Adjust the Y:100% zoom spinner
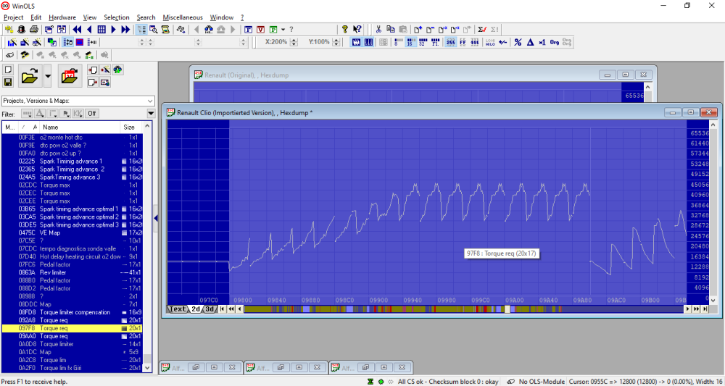This screenshot has height=386, width=725. (337, 42)
